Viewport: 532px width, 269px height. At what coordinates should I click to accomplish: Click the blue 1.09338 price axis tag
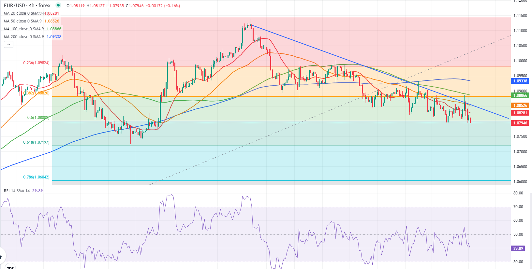[x=520, y=81]
